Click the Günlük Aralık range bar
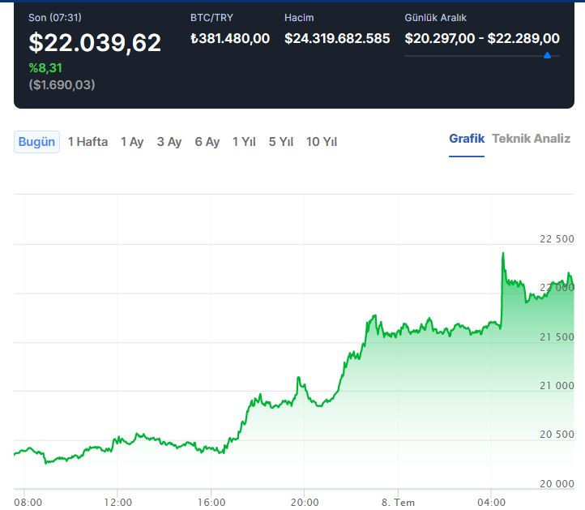Viewport: 585px width, 510px height. pos(481,56)
